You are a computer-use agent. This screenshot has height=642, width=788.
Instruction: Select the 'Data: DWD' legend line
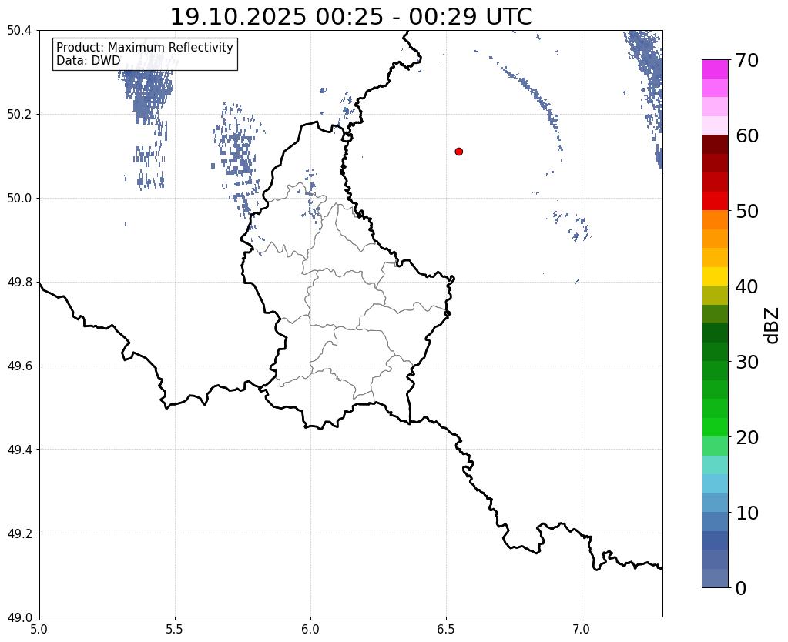pos(89,60)
